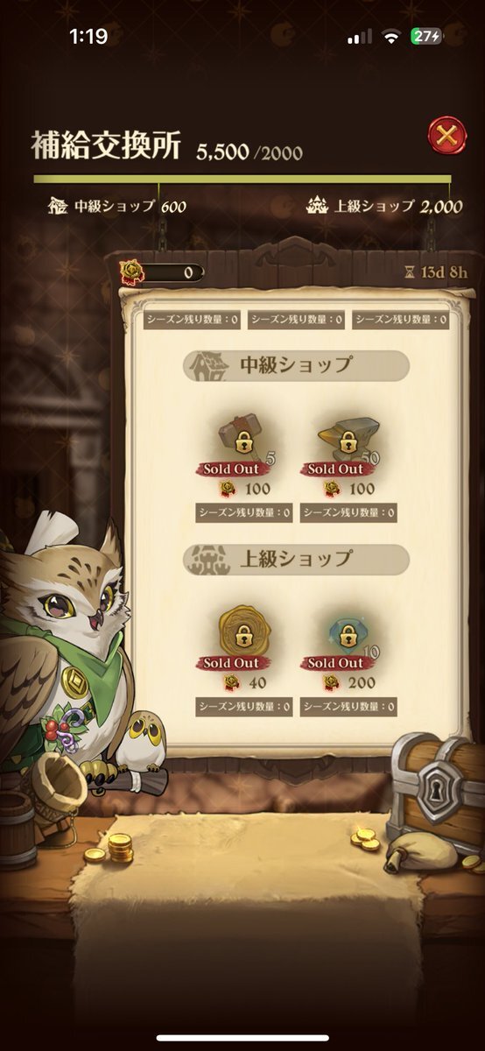Open the 中級ショップ section header
Image resolution: width=485 pixels, height=1051 pixels.
pos(296,365)
